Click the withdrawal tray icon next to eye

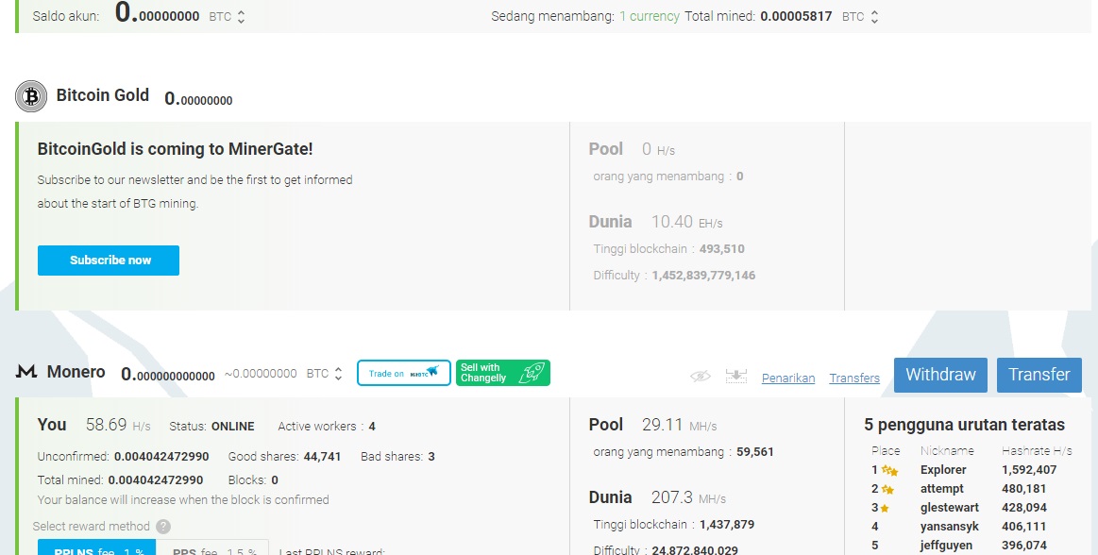tap(736, 375)
